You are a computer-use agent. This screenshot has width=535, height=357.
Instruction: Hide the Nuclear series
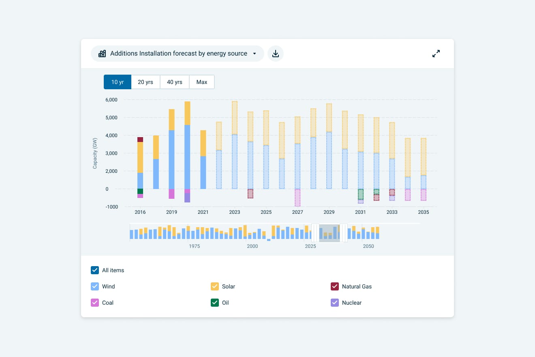pyautogui.click(x=335, y=303)
